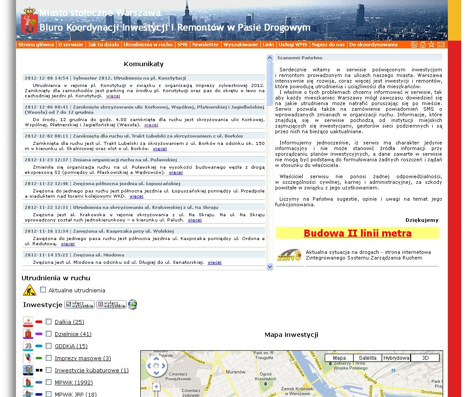Check the Imprezy masowe (3) checkbox
469x397 pixels.
pyautogui.click(x=48, y=358)
